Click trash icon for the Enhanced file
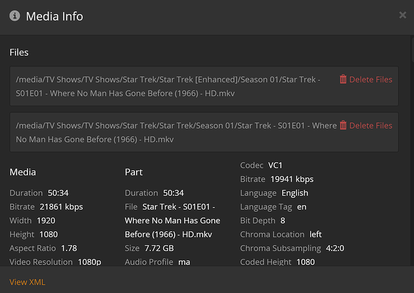Viewport: 414px width, 293px height. pos(343,79)
